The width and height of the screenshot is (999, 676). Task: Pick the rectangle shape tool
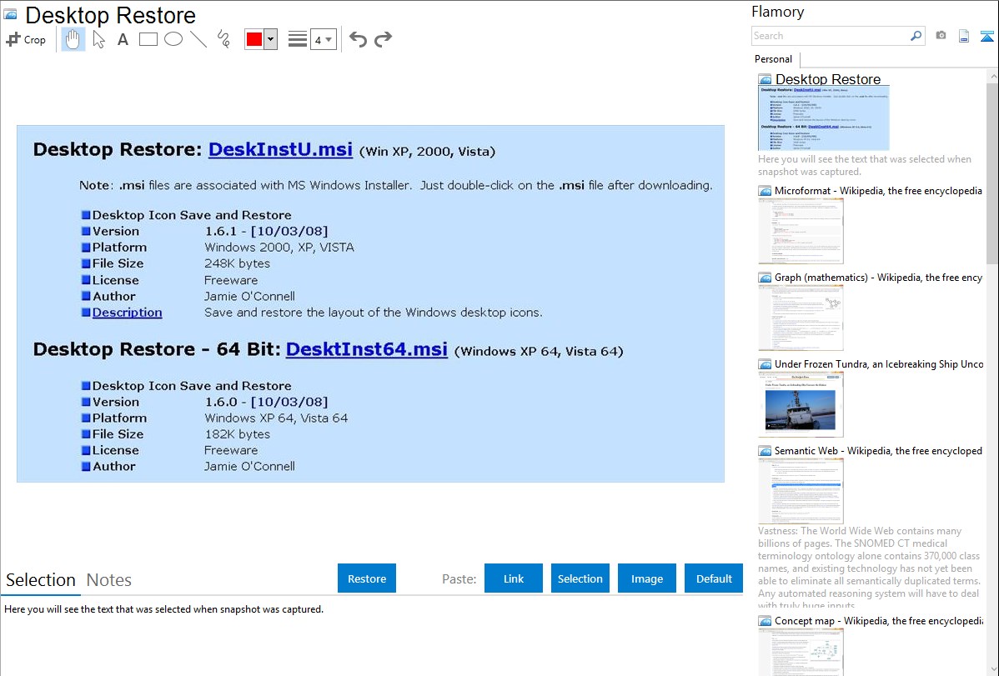coord(148,39)
